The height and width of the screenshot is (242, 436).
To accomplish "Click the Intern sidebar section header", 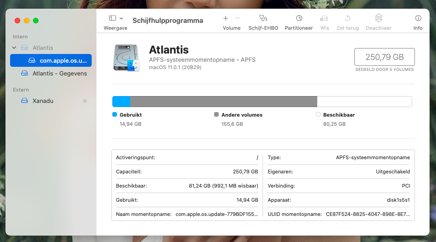I will 20,37.
